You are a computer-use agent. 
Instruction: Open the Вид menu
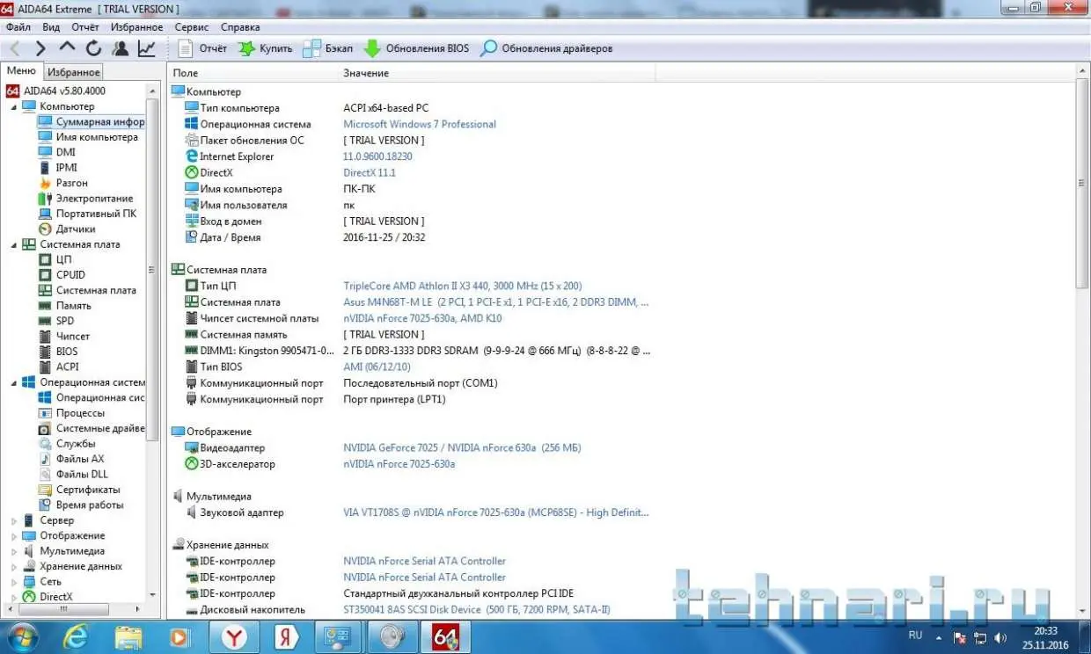point(51,27)
